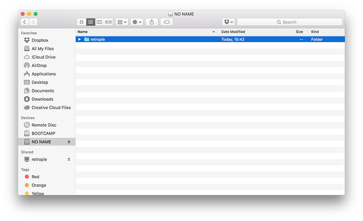Select list view toggle in toolbar
The image size is (363, 221).
click(91, 22)
